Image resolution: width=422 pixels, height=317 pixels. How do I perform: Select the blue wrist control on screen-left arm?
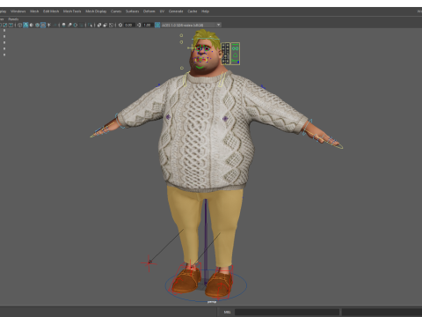pos(120,121)
